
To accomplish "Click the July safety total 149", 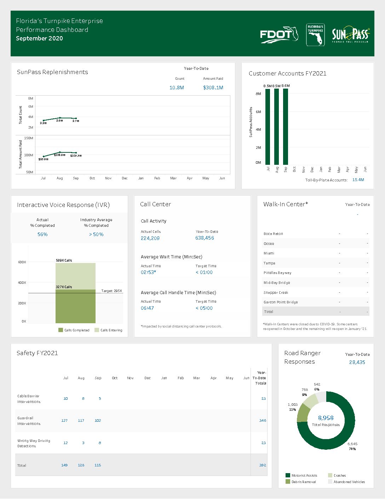I will (x=64, y=465).
